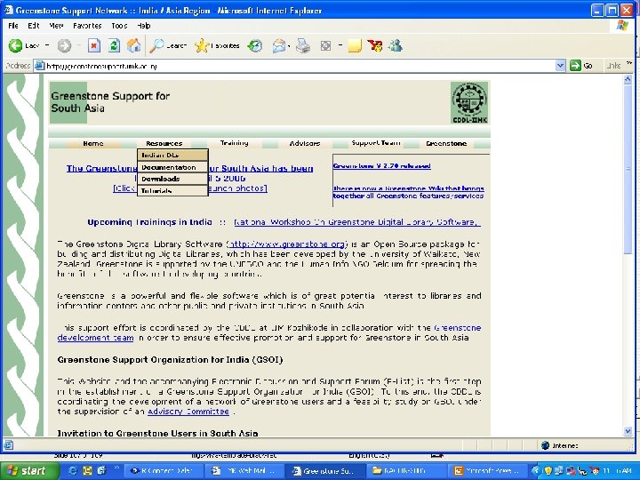
Task: Open the Tools menu
Action: pos(119,26)
